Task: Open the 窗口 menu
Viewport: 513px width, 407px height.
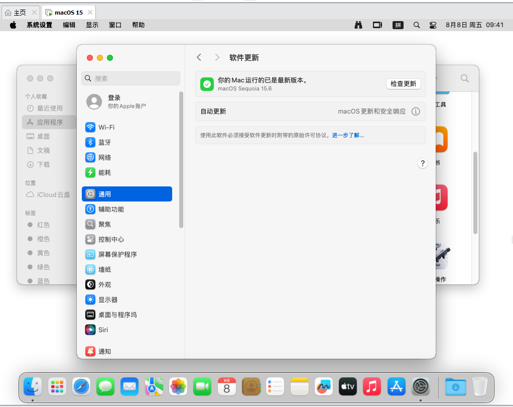Action: pos(115,25)
